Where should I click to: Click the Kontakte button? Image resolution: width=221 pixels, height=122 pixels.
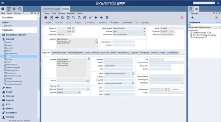(x=115, y=23)
